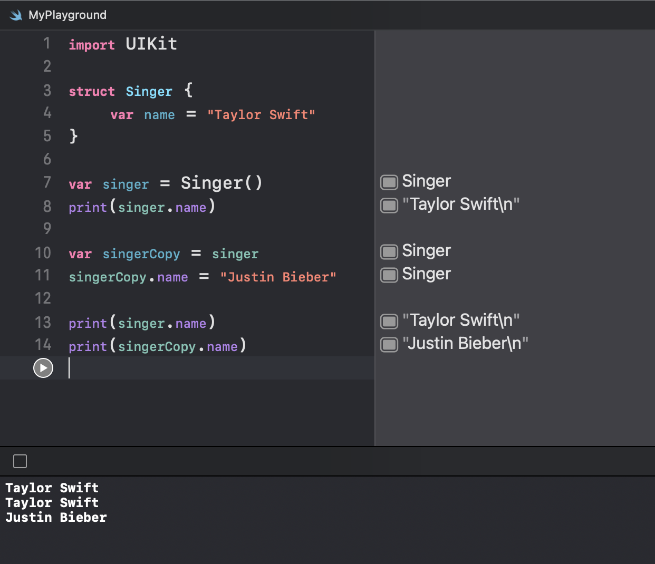The height and width of the screenshot is (564, 655).
Task: Click print(singerCopy.name) on line 14
Action: coord(157,346)
